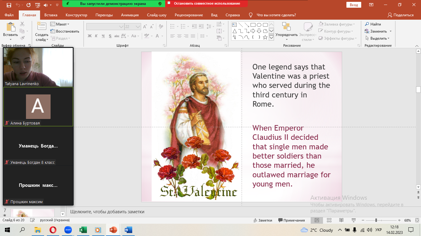421x236 pixels.
Task: Click the 68% zoom level text
Action: click(407, 220)
